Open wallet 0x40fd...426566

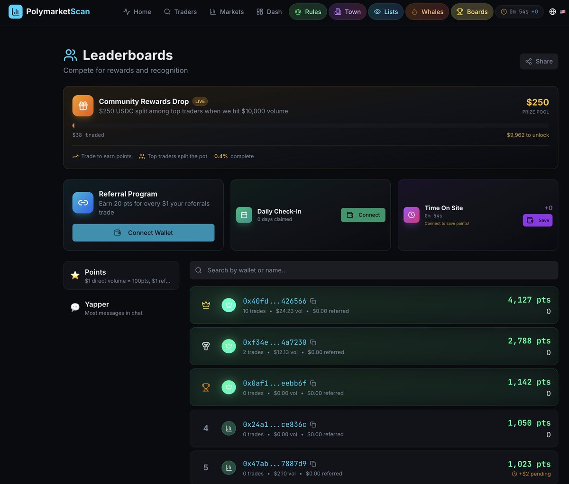click(275, 301)
